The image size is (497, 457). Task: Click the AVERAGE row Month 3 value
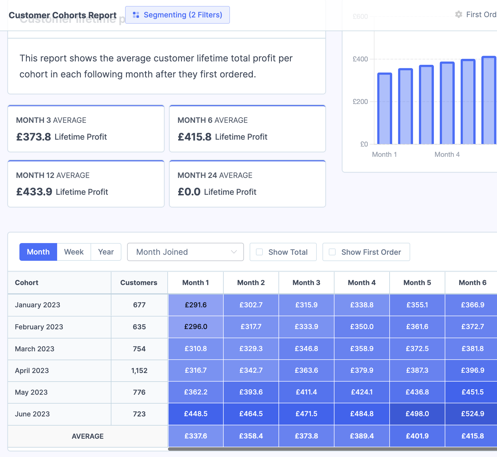306,436
